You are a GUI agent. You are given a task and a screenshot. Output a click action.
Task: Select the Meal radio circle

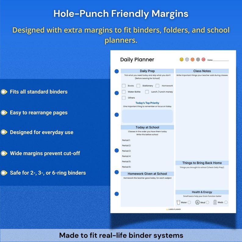208,202
